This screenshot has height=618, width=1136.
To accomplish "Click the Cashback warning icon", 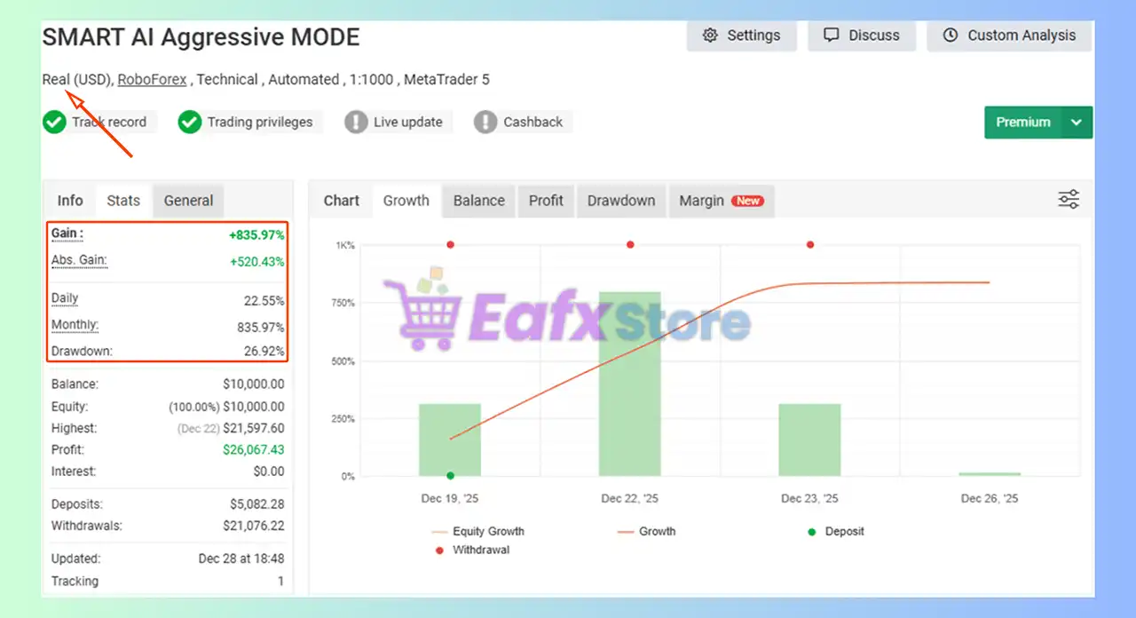I will [485, 123].
